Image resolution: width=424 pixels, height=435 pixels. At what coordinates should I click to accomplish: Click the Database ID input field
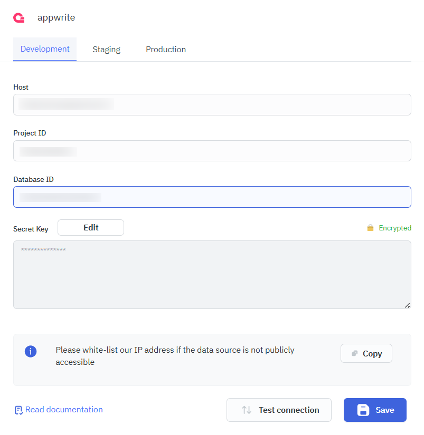tap(211, 197)
